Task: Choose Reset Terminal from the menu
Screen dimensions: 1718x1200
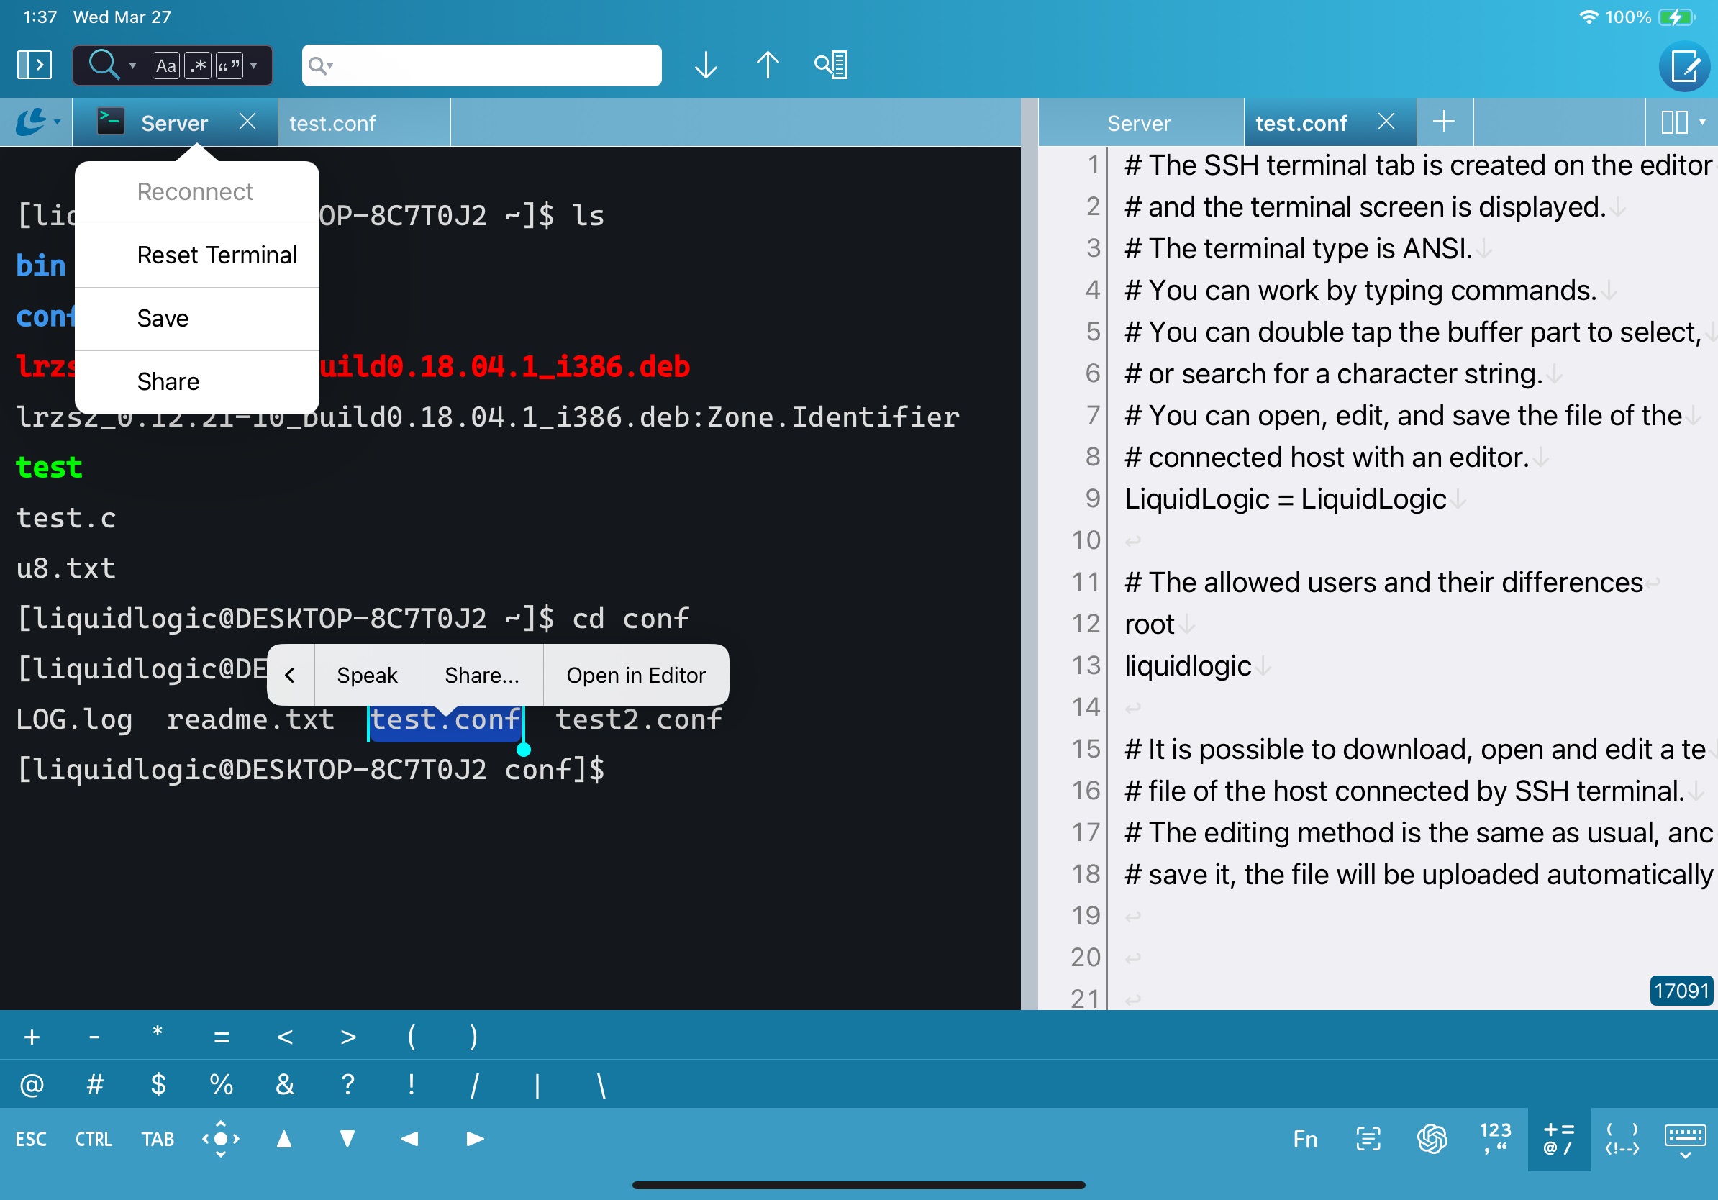Action: (217, 255)
